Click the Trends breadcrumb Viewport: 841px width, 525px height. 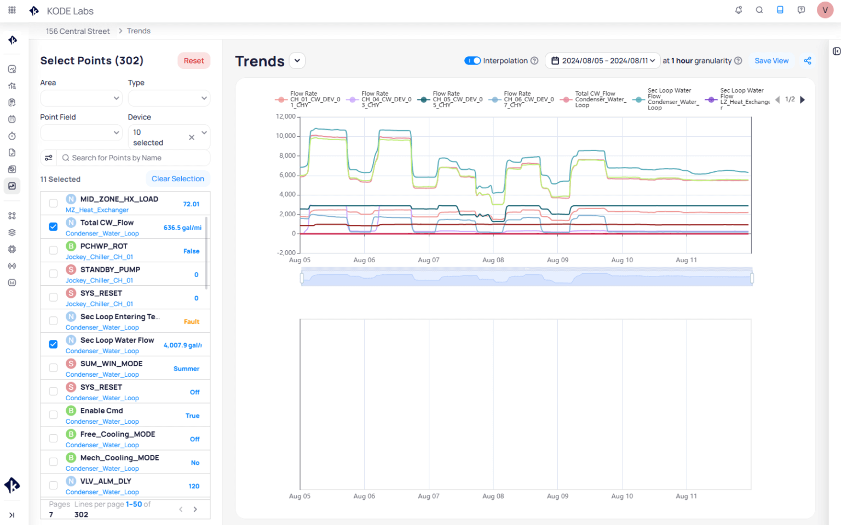pyautogui.click(x=139, y=31)
